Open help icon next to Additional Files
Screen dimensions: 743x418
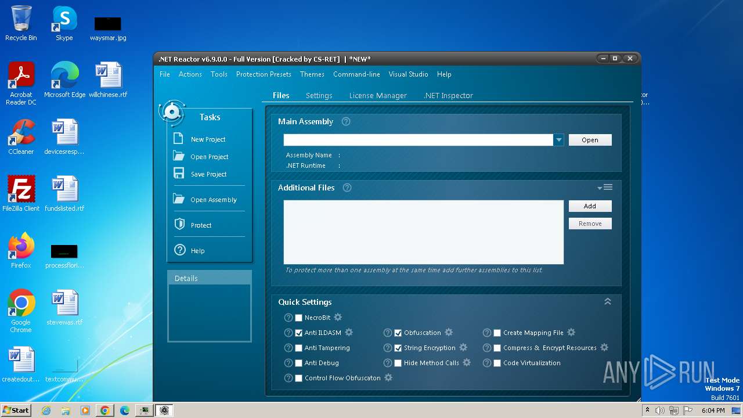[347, 188]
